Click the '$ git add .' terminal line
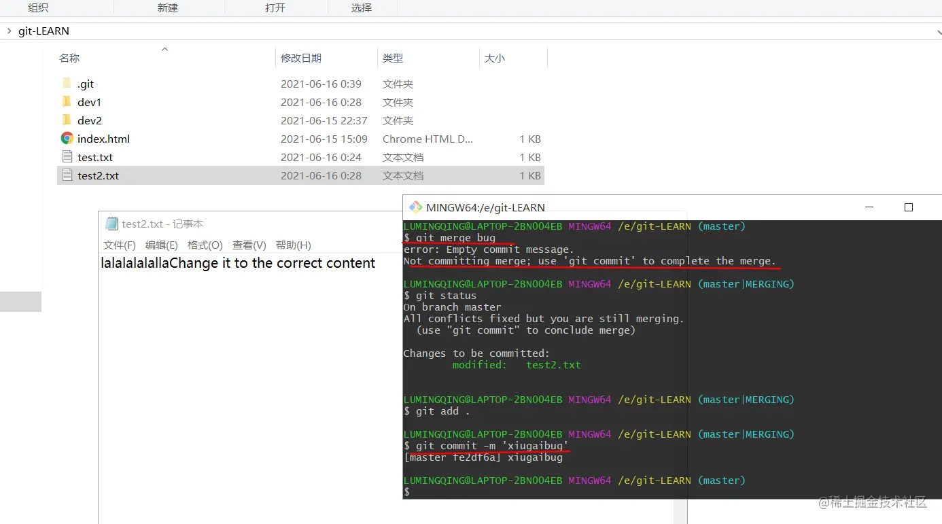This screenshot has width=942, height=524. click(437, 411)
